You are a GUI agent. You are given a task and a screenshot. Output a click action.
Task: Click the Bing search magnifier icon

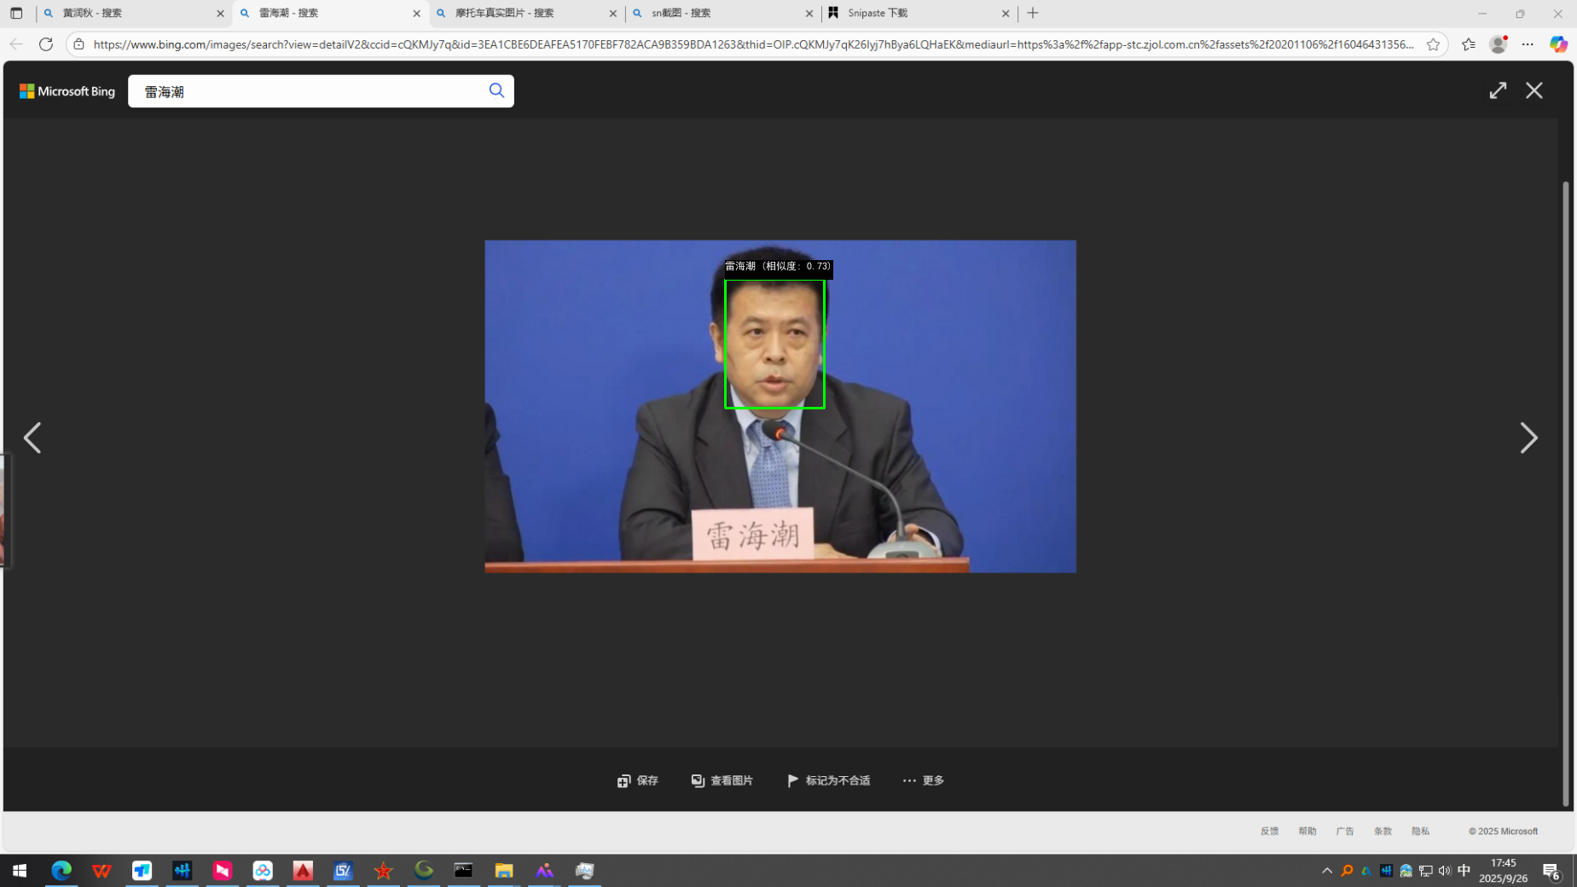tap(496, 90)
